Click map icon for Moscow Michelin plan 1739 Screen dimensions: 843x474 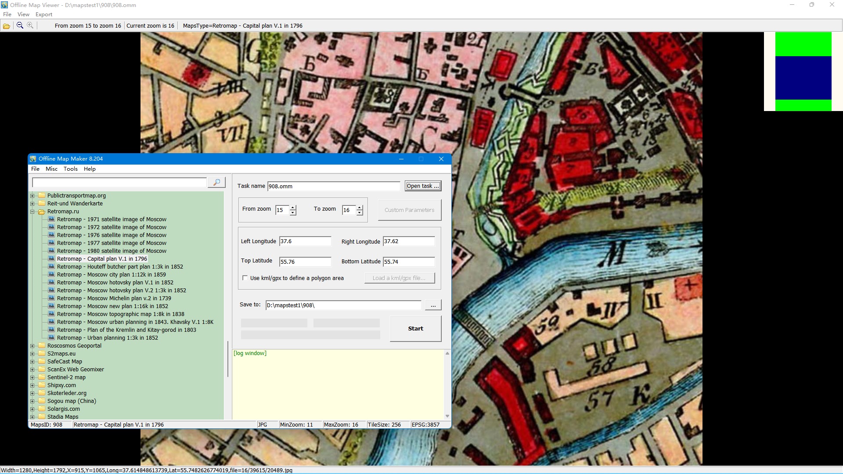(51, 298)
